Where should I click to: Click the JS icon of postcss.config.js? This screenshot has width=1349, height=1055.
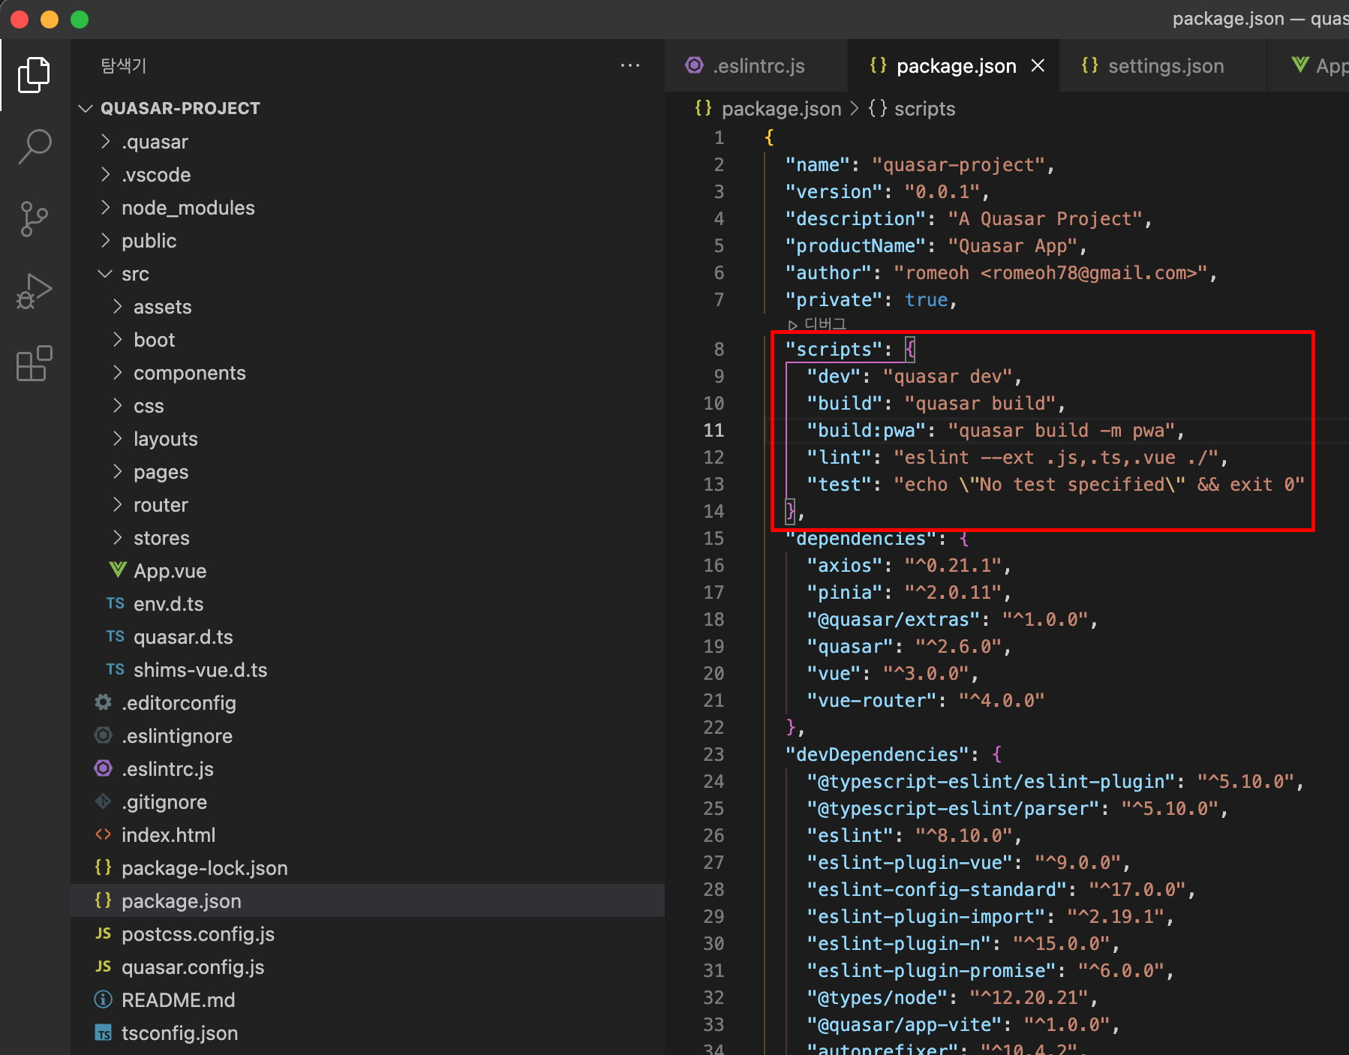103,933
